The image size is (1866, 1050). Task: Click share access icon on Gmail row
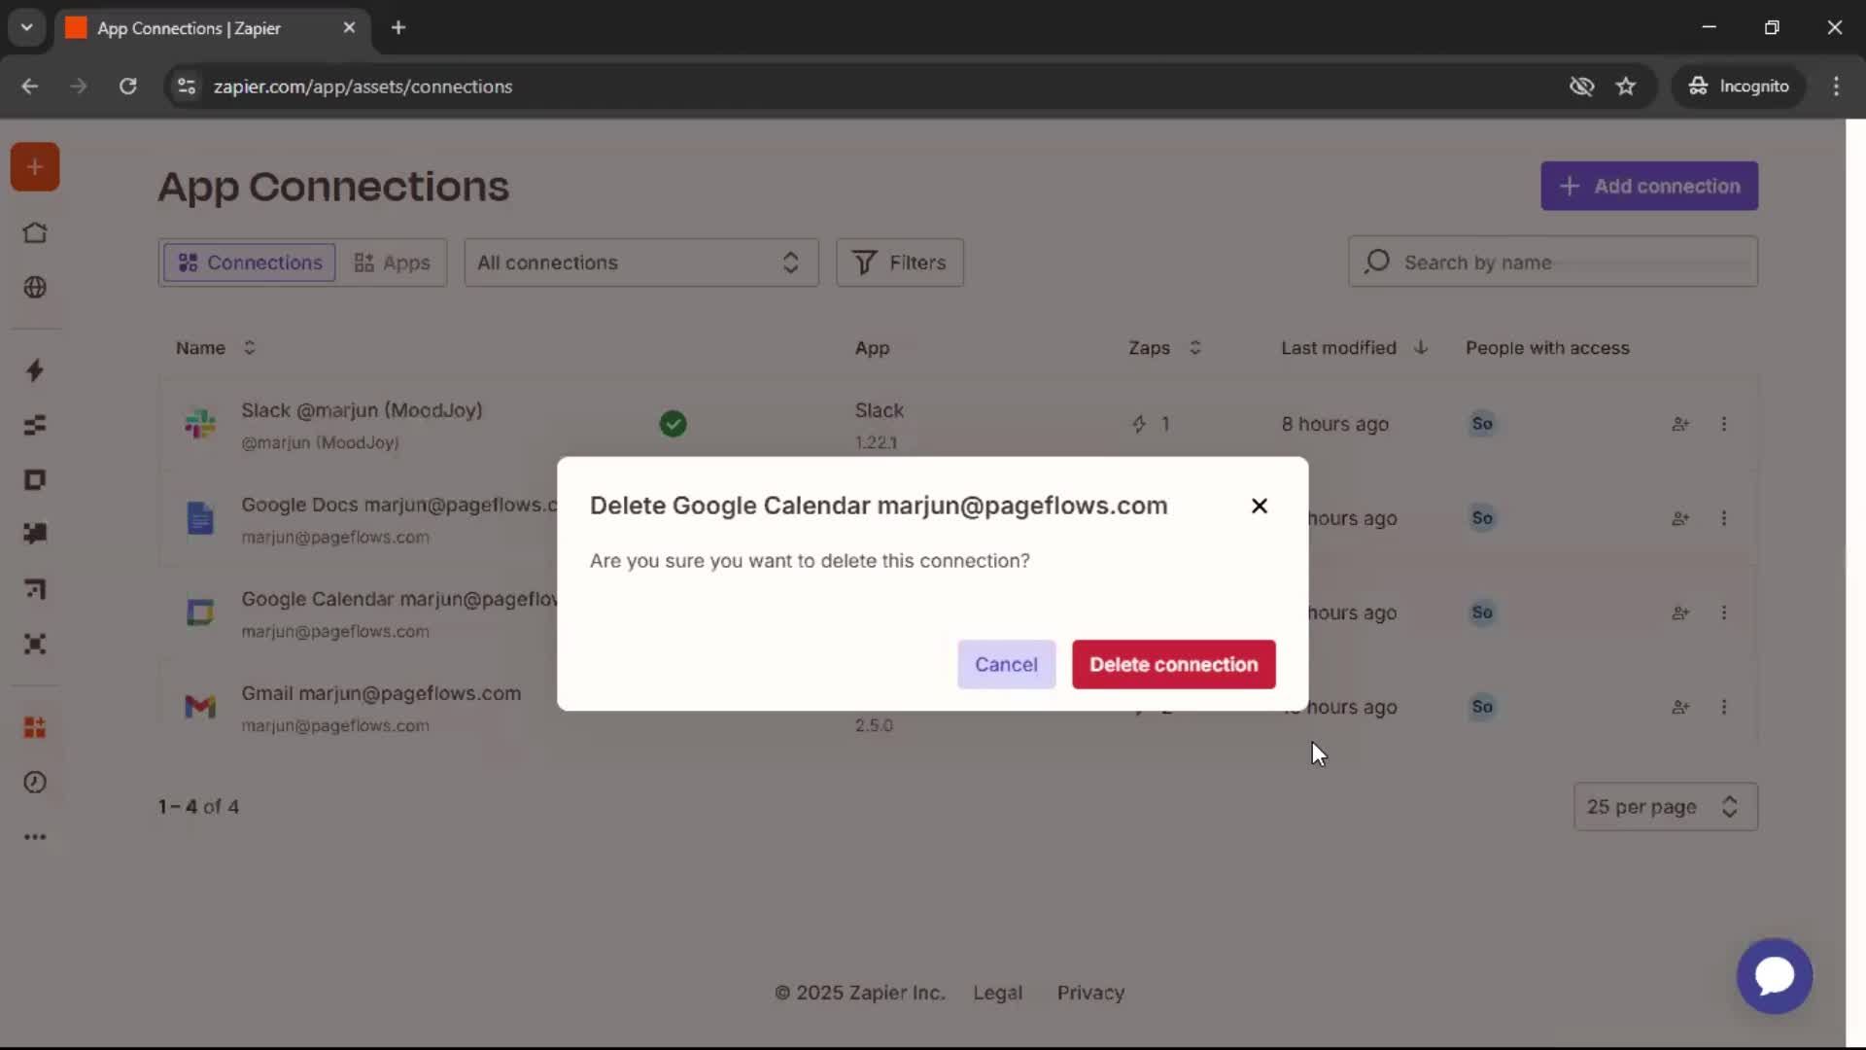[x=1680, y=707]
